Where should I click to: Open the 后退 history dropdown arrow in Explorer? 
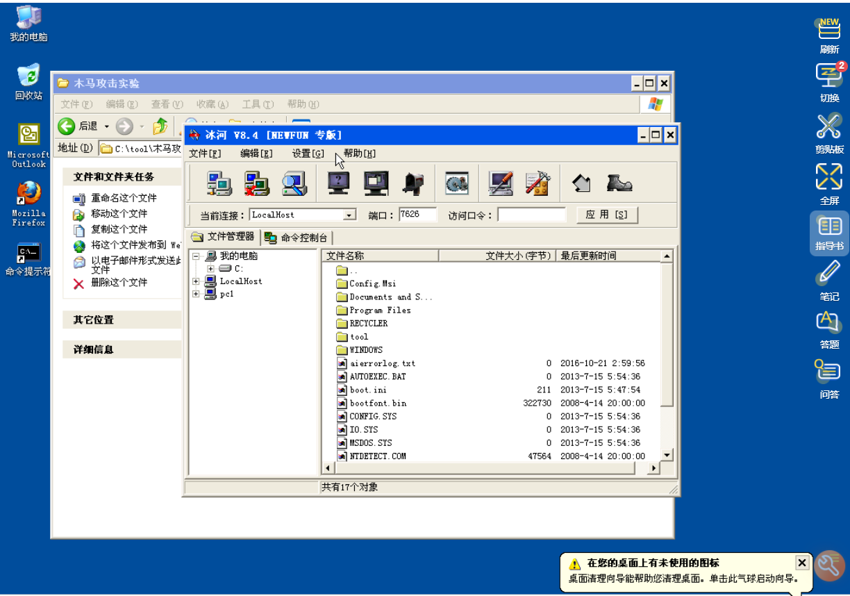(x=107, y=126)
